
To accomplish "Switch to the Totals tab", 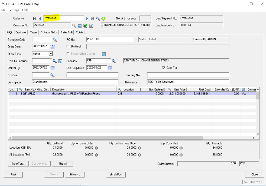I will 80,32.
